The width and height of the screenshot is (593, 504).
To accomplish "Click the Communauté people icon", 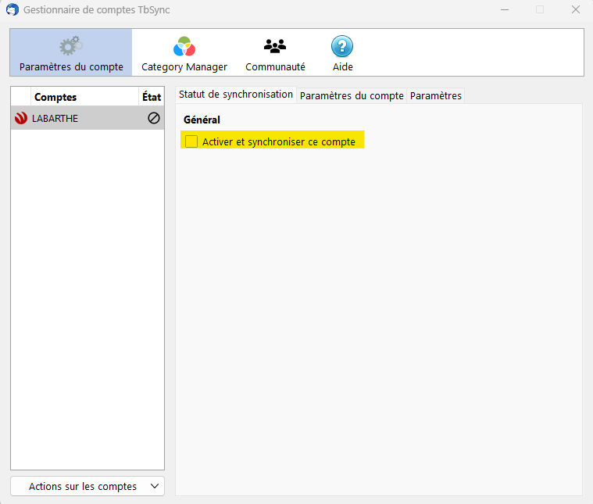I will [275, 46].
